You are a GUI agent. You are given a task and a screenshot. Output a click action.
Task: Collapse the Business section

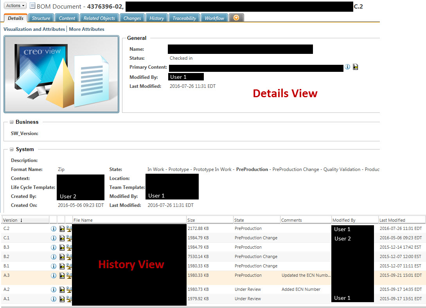click(x=12, y=122)
